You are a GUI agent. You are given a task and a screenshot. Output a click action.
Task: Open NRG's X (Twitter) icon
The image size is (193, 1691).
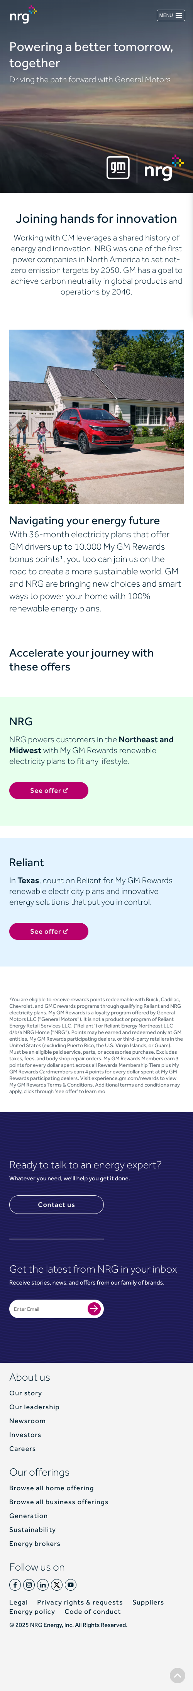[57, 1584]
